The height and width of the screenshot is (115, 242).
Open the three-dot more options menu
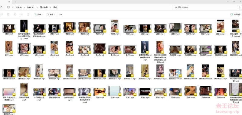[x=61, y=14]
